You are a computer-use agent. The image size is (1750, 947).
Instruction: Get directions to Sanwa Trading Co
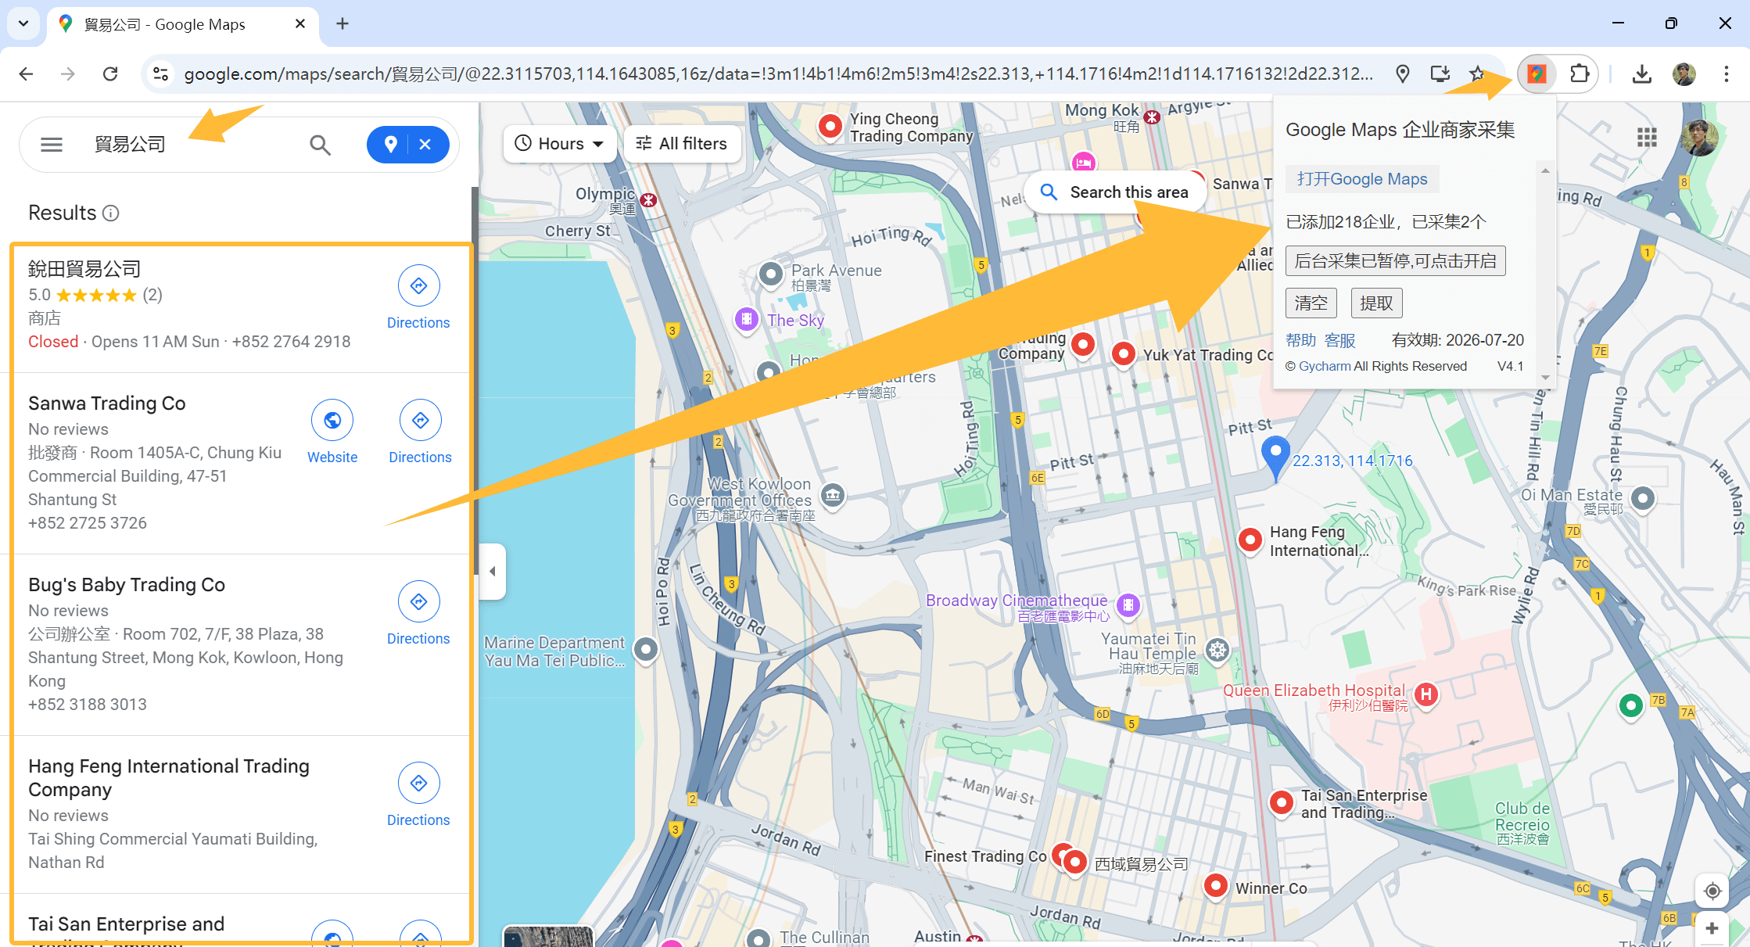tap(420, 432)
